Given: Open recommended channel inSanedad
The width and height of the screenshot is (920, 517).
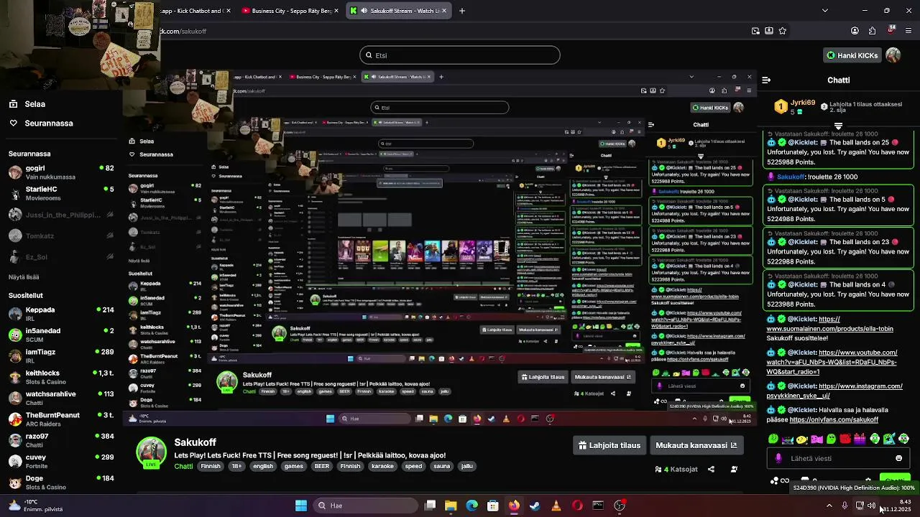Looking at the screenshot, I should [61, 335].
